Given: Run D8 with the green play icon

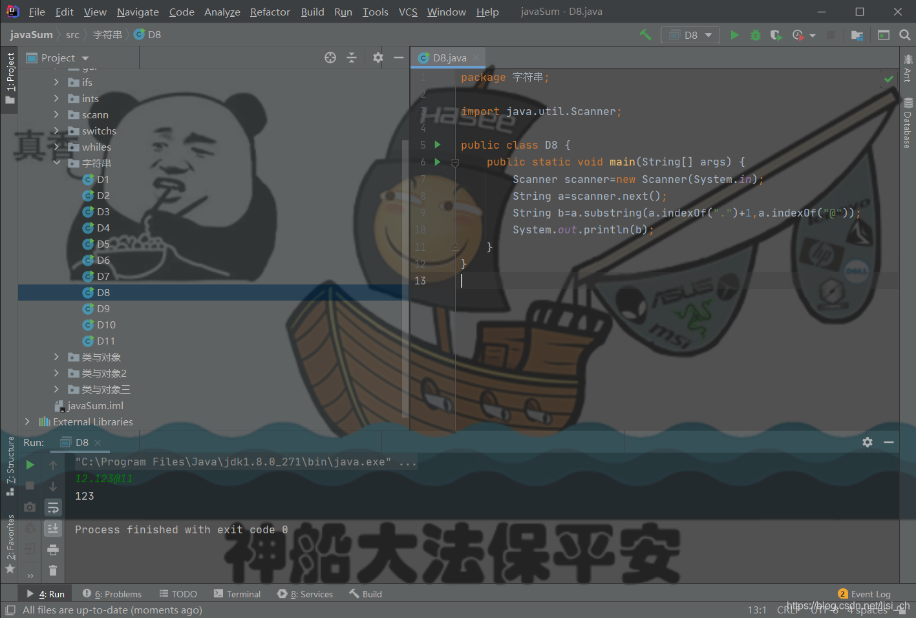Looking at the screenshot, I should [734, 35].
